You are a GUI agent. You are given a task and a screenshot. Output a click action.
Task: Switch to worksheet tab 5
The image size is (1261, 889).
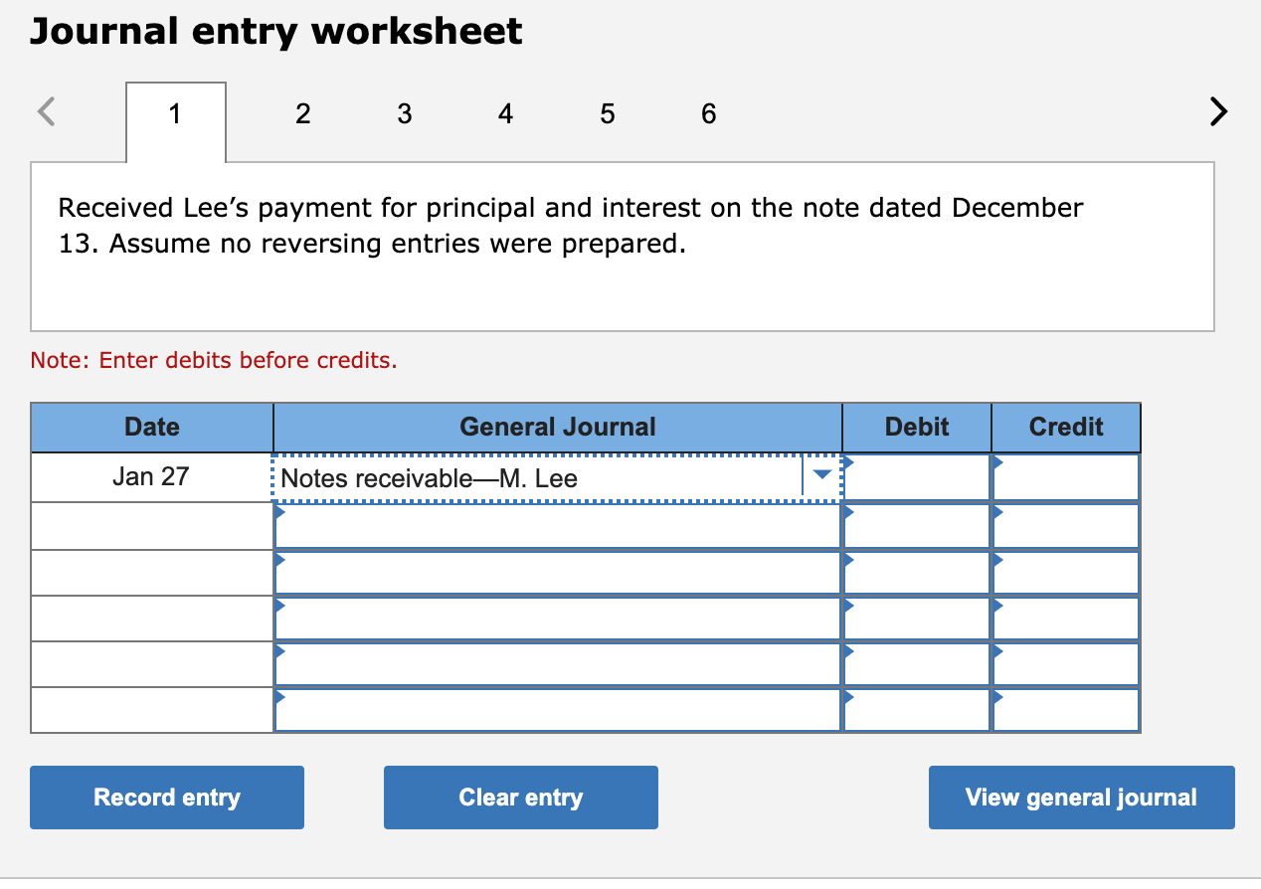[608, 114]
